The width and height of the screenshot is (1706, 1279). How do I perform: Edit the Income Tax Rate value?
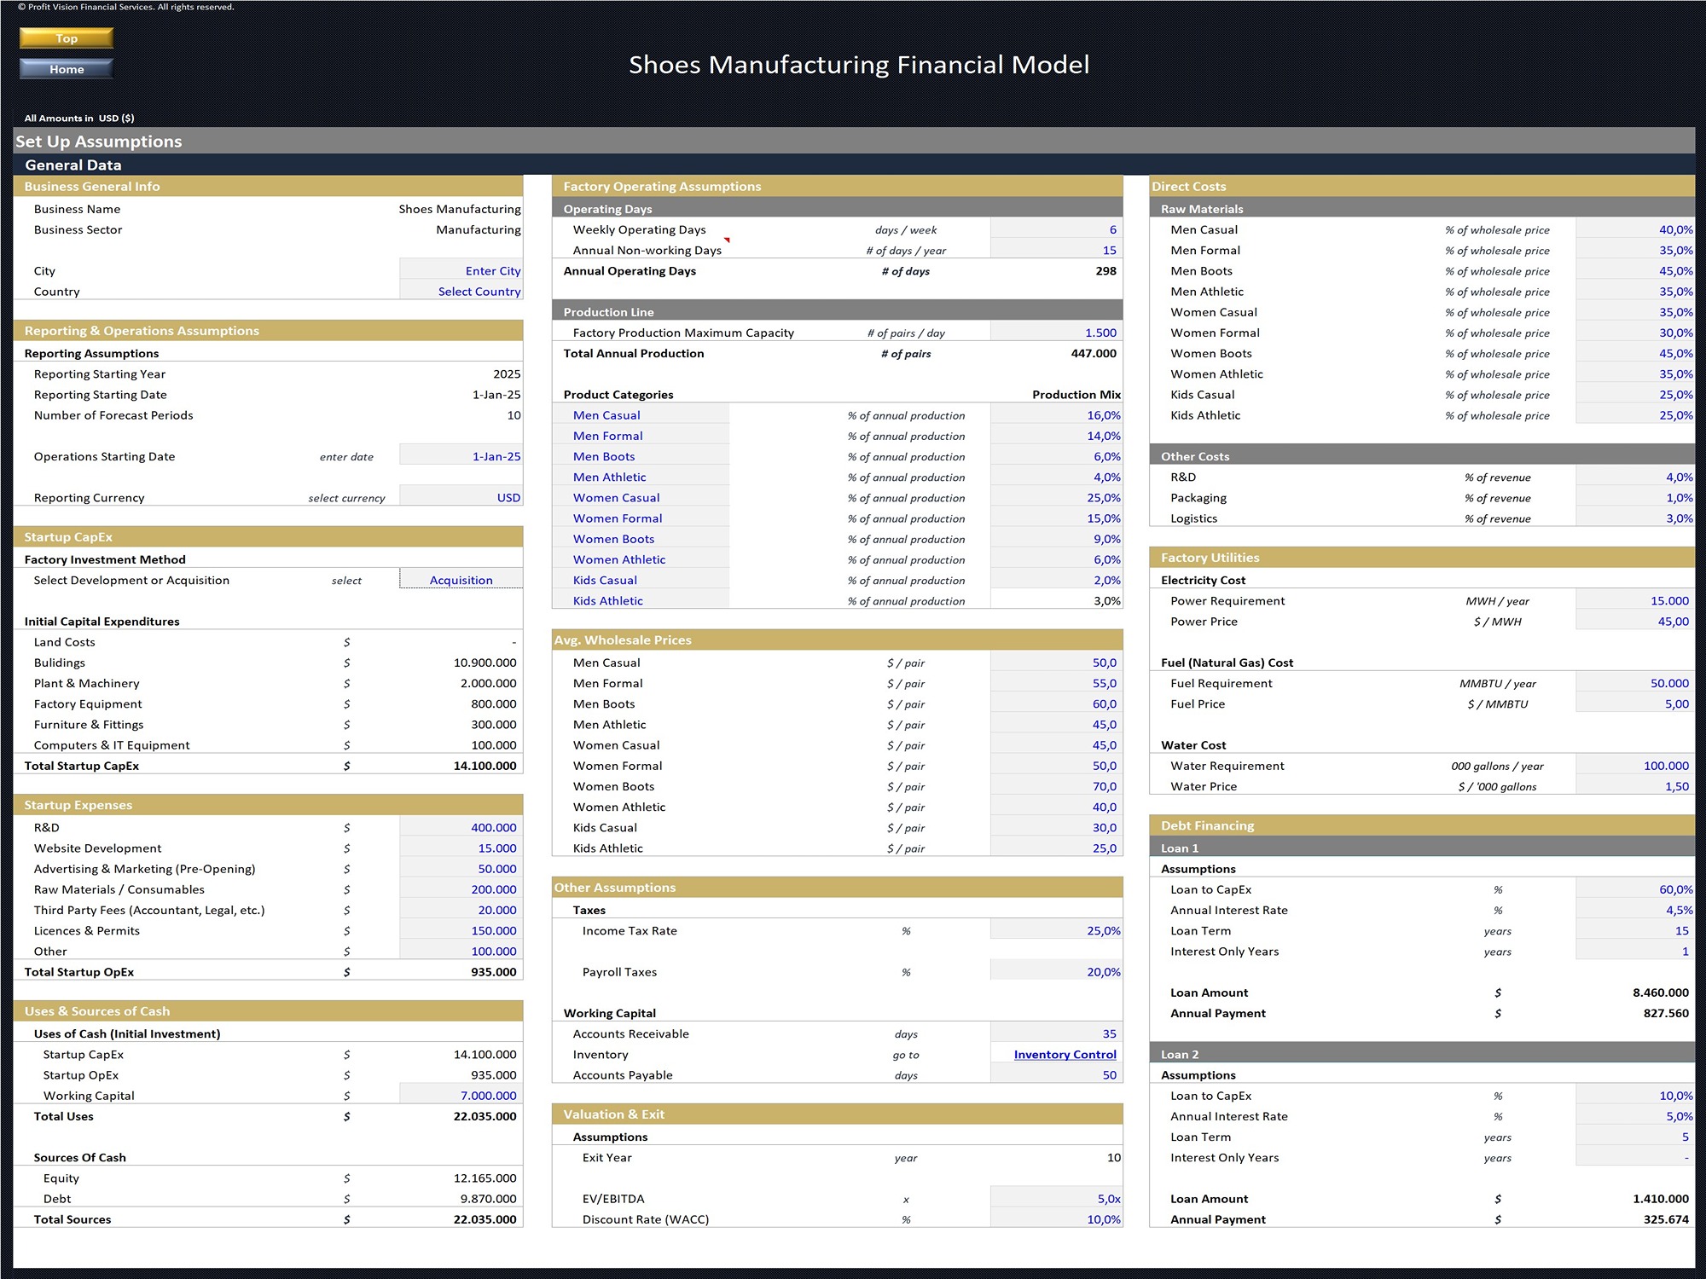1056,930
